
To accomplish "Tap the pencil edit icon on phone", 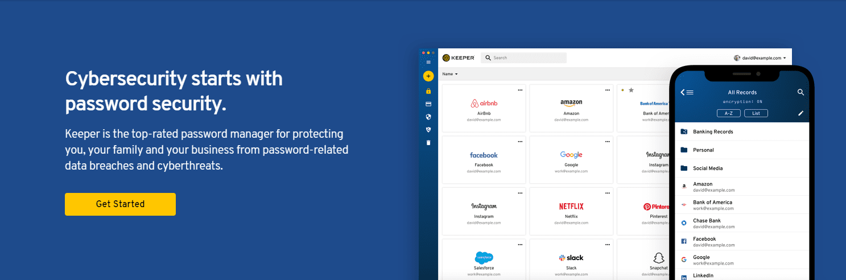I will click(800, 113).
